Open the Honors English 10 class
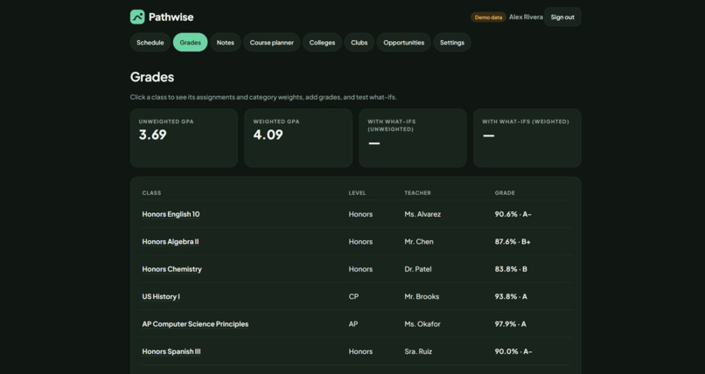705x374 pixels. pyautogui.click(x=171, y=214)
